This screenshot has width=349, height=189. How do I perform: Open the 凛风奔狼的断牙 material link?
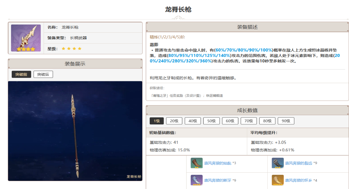(x=217, y=180)
